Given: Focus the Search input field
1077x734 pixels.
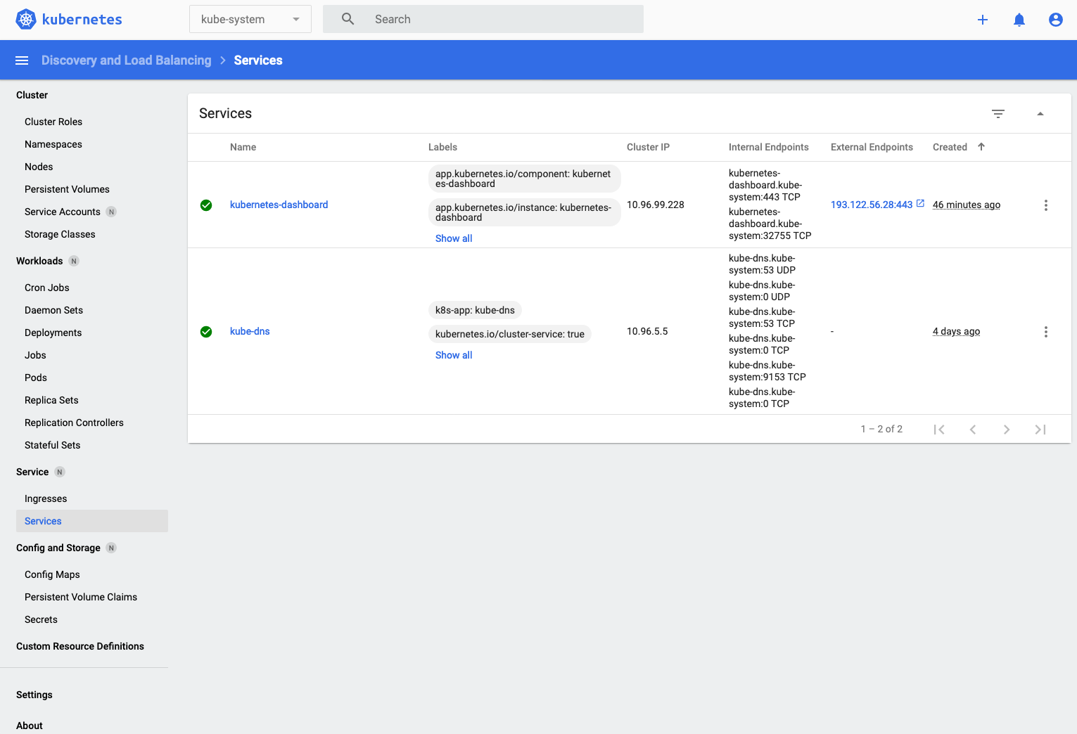Looking at the screenshot, I should click(483, 20).
